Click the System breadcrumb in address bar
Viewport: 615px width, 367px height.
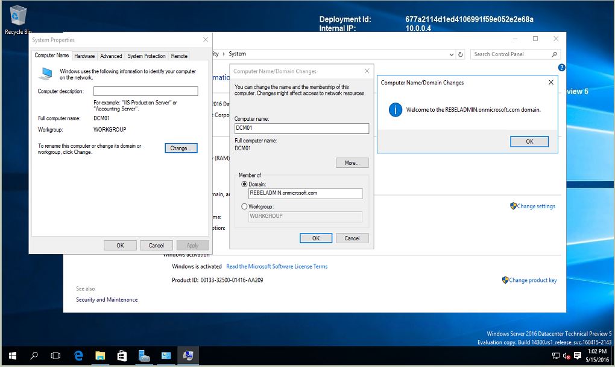point(238,54)
